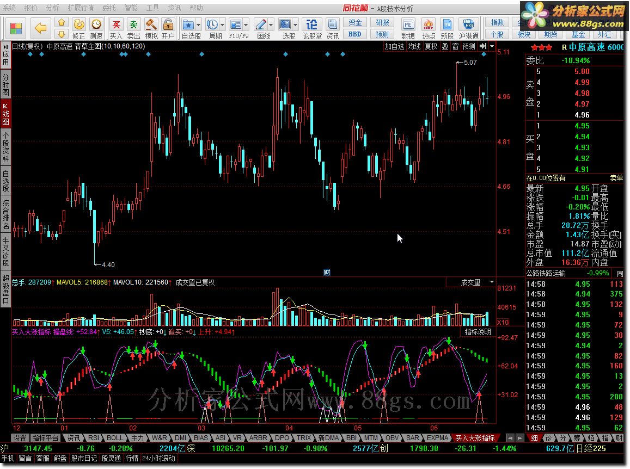Open F10/F9 company info icon
Viewport: 630px width, 469px height.
(236, 25)
